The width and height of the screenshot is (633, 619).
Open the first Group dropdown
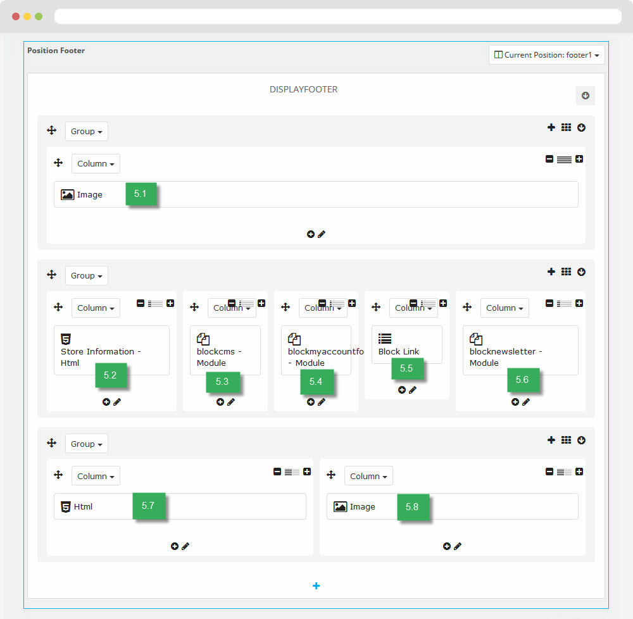click(86, 131)
